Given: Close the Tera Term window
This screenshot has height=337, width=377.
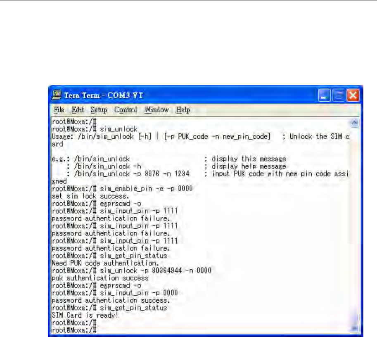Looking at the screenshot, I should (x=353, y=95).
